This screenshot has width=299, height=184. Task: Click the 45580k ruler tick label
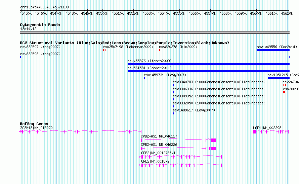(x=225, y=14)
